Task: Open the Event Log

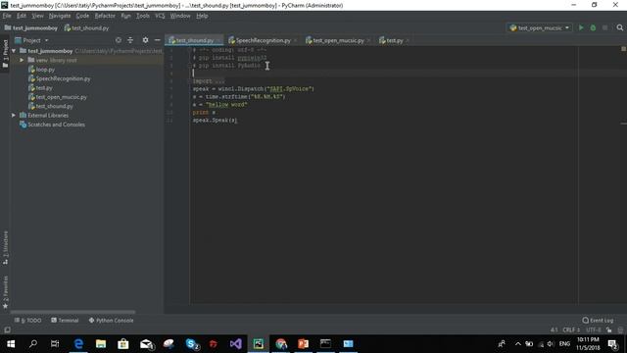Action: click(598, 321)
